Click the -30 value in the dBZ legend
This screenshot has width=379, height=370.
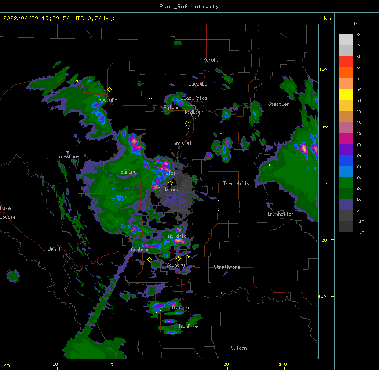point(360,232)
